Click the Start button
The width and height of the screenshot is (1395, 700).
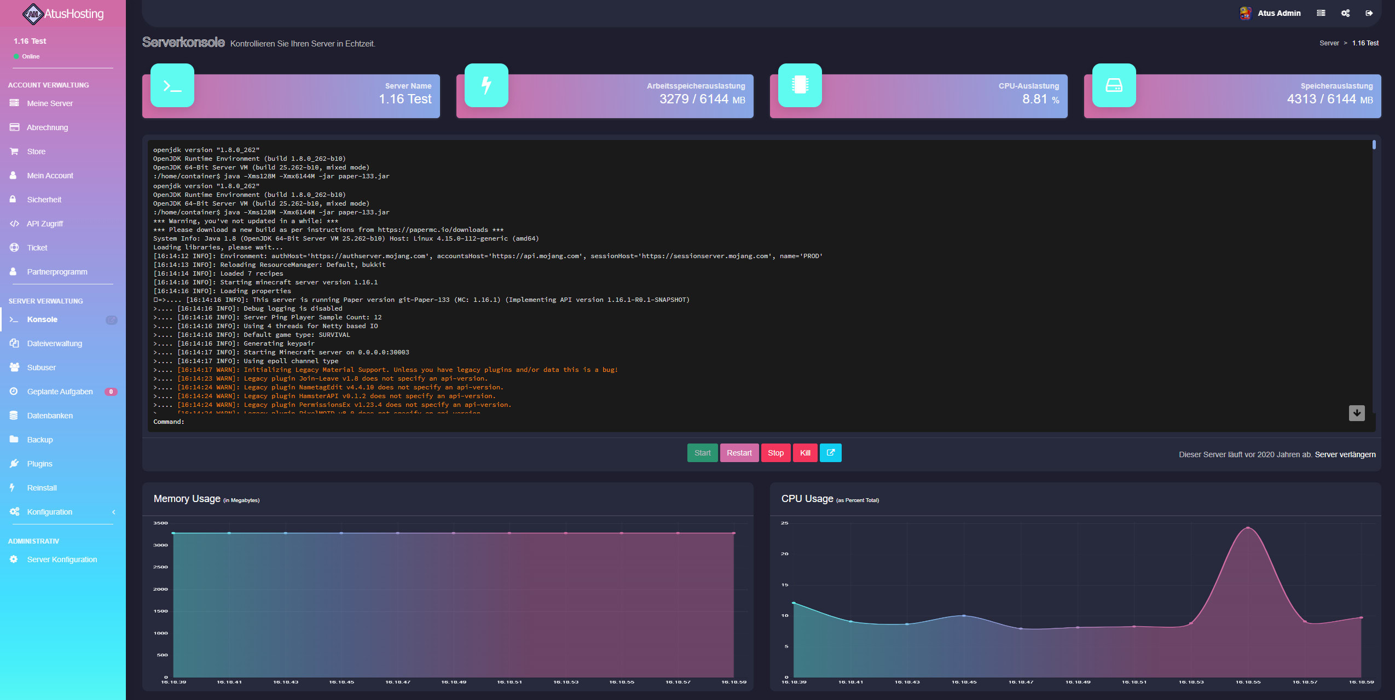click(702, 453)
